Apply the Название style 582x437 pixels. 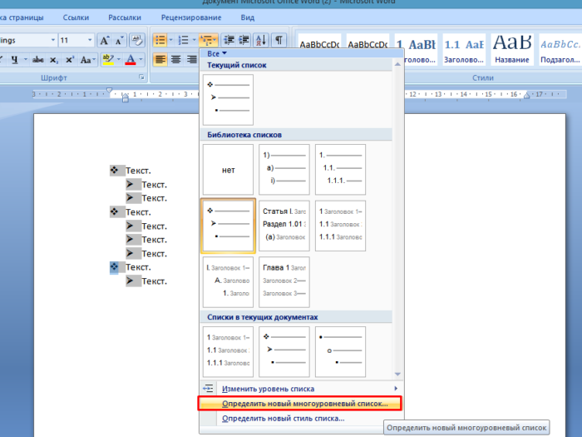click(512, 49)
